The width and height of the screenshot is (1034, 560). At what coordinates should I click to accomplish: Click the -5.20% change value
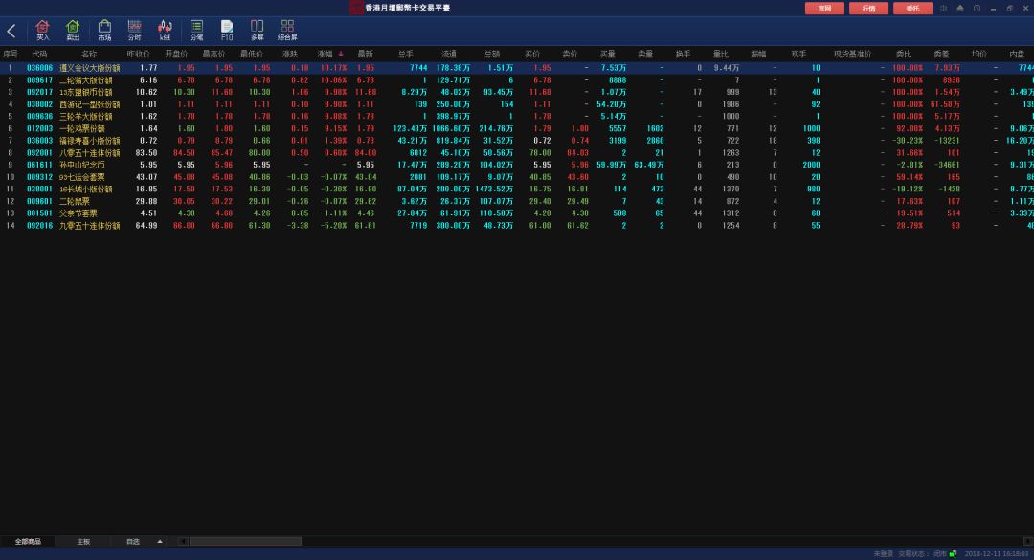pyautogui.click(x=334, y=226)
